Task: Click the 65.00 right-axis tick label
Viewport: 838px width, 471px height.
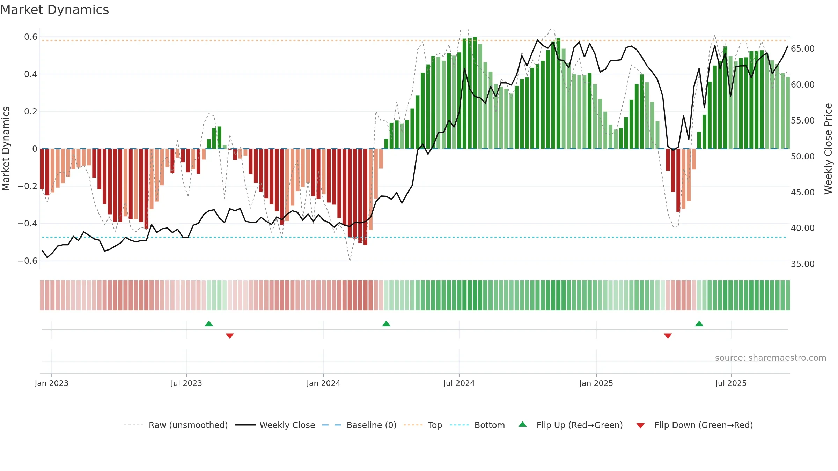Action: (803, 48)
